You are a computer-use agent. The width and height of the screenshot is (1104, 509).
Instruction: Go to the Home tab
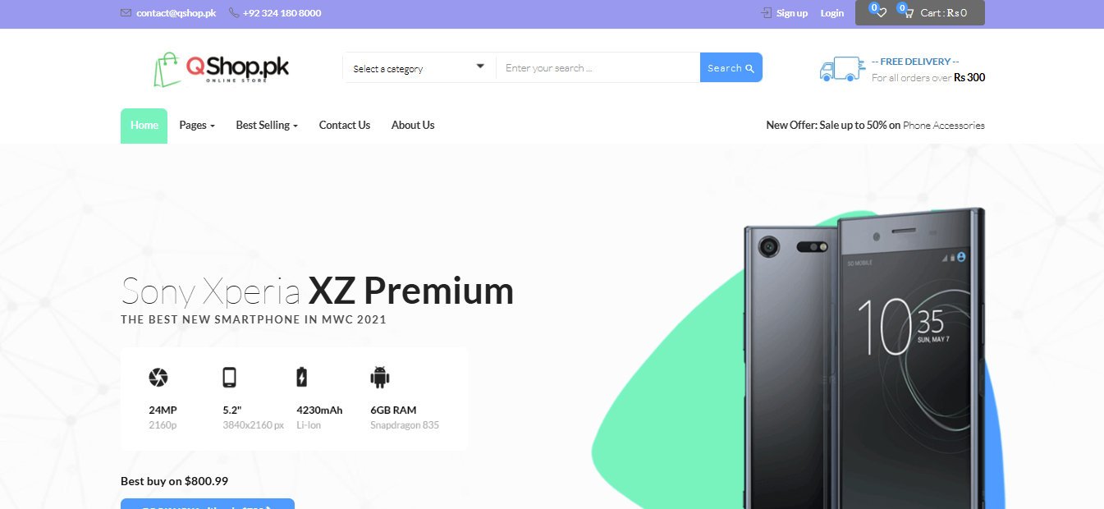click(x=144, y=126)
